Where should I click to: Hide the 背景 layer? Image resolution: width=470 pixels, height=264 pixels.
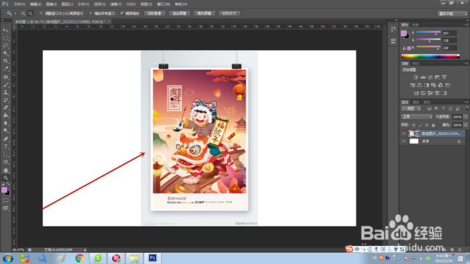point(404,141)
